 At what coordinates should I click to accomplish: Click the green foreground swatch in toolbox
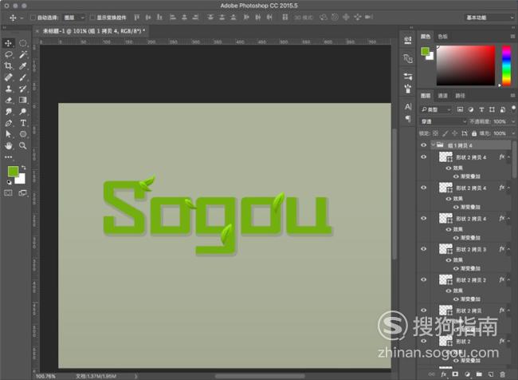click(14, 172)
